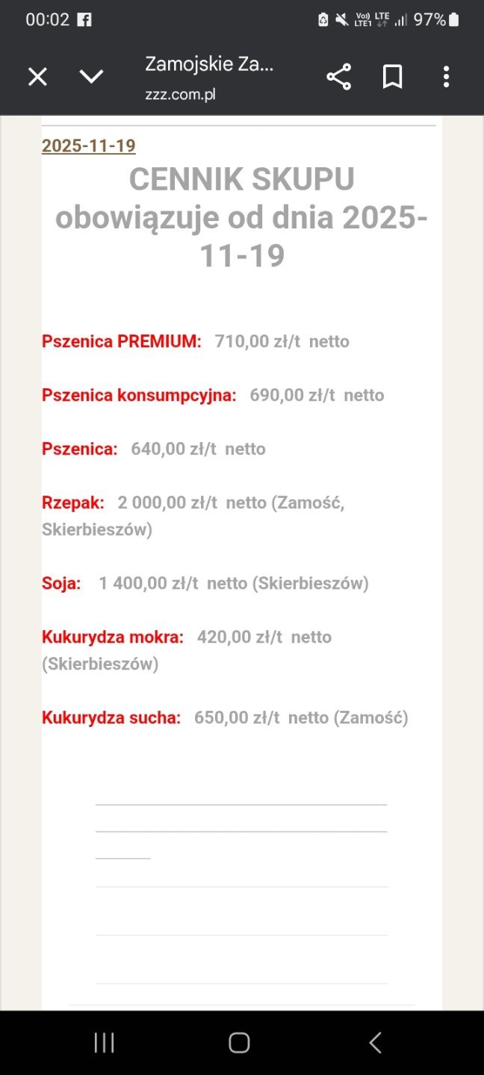Viewport: 484px width, 1075px height.
Task: Tap the Facebook notification icon in status bar
Action: point(84,20)
